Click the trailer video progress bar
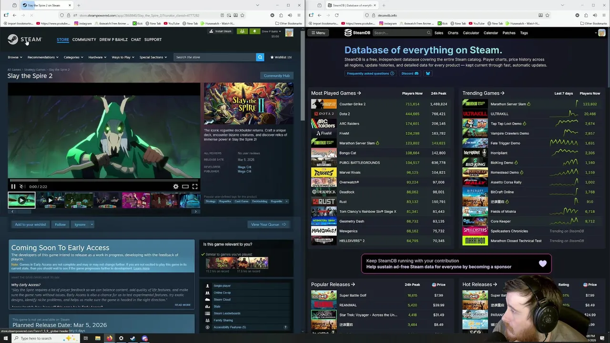The width and height of the screenshot is (610, 343). tap(104, 181)
